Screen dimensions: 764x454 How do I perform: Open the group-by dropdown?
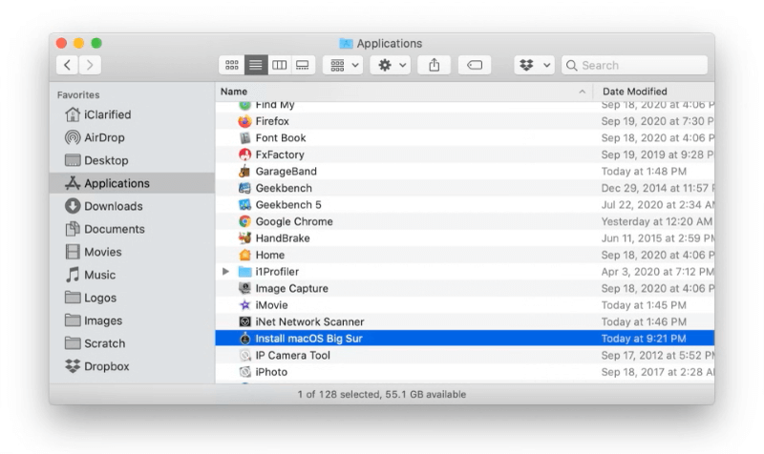tap(344, 65)
